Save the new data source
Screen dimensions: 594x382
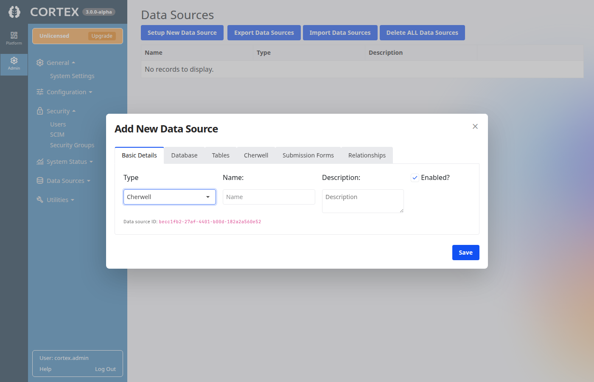465,252
